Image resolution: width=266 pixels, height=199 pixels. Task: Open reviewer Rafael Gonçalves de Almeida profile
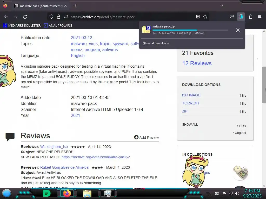click(64, 167)
